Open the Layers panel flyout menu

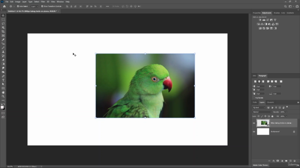298,102
